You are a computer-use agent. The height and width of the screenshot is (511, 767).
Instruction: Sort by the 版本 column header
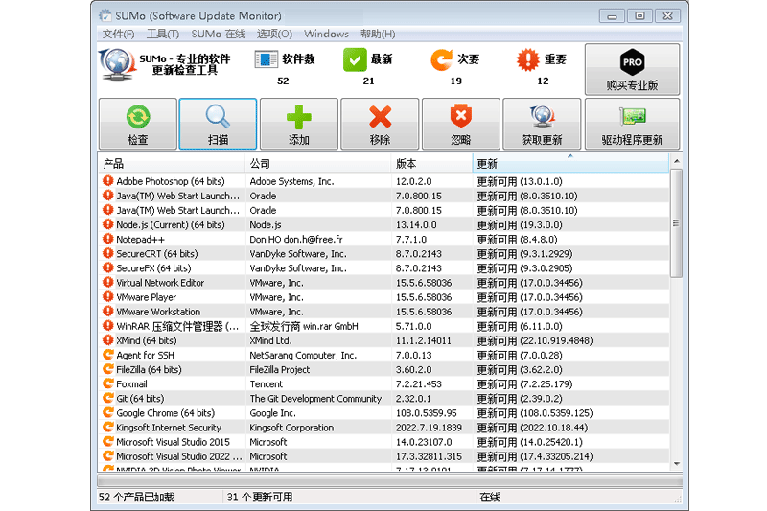tap(432, 163)
